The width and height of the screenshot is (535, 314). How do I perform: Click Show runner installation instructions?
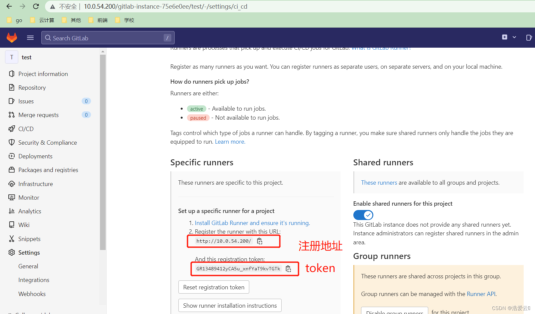pos(230,305)
